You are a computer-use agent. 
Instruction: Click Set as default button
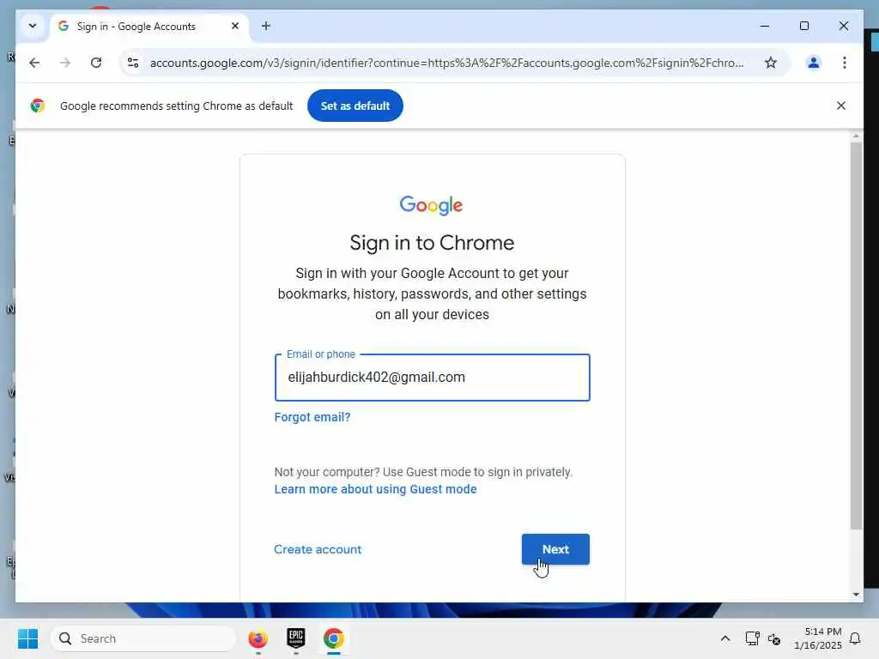(355, 106)
